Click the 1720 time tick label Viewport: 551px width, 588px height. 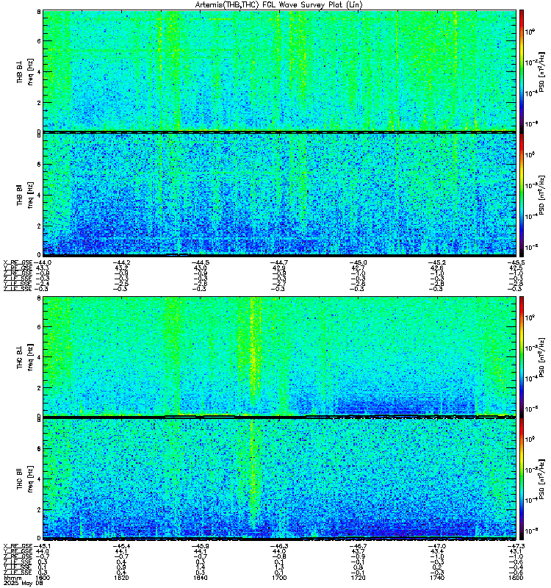358,578
